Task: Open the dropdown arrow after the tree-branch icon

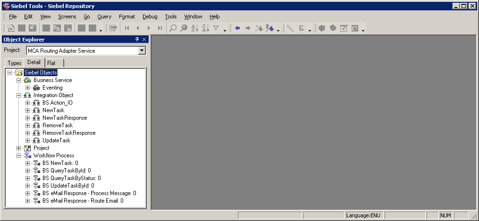Action: coord(310,30)
